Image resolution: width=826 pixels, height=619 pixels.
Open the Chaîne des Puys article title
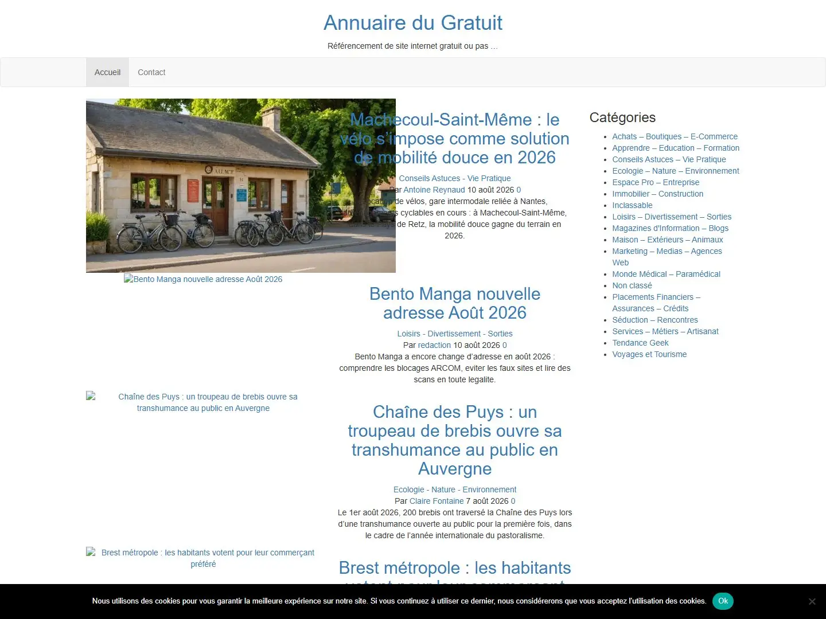455,440
